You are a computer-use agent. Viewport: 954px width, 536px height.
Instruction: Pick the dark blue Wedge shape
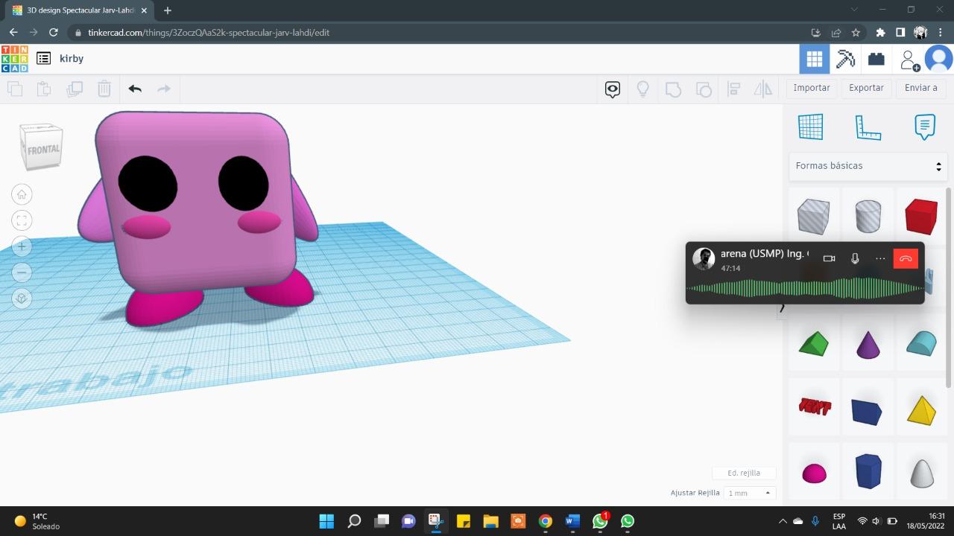(x=867, y=411)
